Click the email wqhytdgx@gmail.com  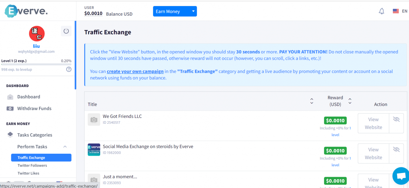click(x=36, y=52)
